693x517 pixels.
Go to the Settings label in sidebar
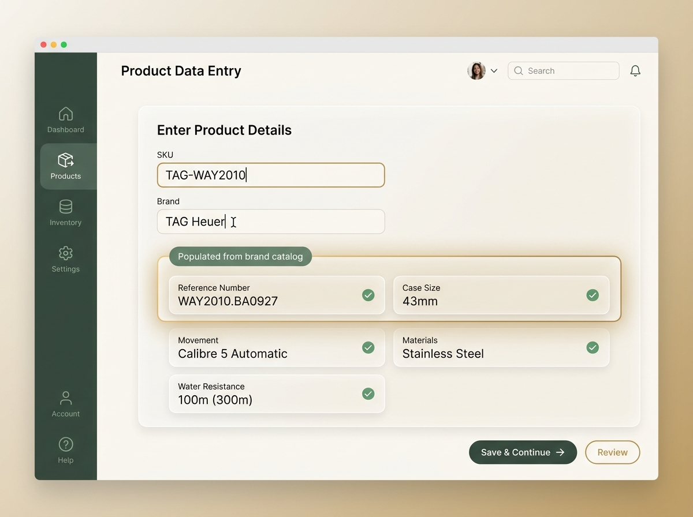(66, 269)
